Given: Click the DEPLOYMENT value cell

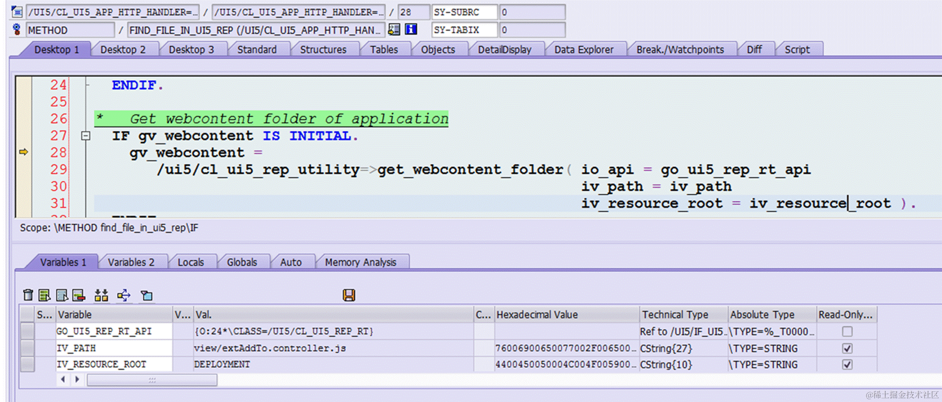Looking at the screenshot, I should click(334, 364).
